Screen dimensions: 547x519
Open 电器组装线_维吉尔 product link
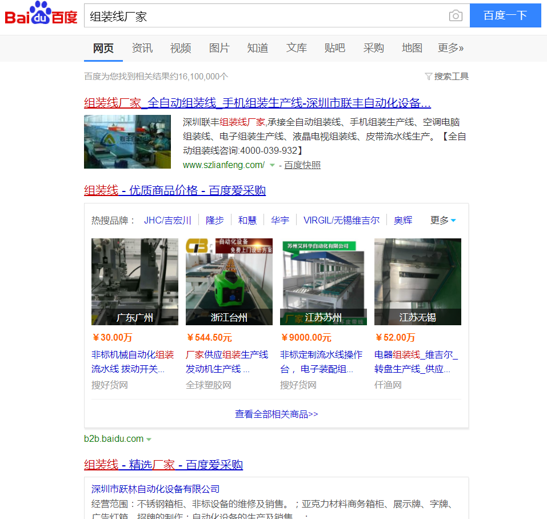point(416,362)
